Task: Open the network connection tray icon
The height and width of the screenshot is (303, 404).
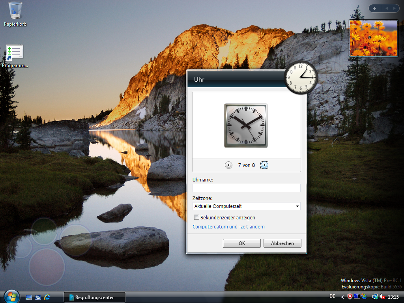Action: click(x=375, y=297)
